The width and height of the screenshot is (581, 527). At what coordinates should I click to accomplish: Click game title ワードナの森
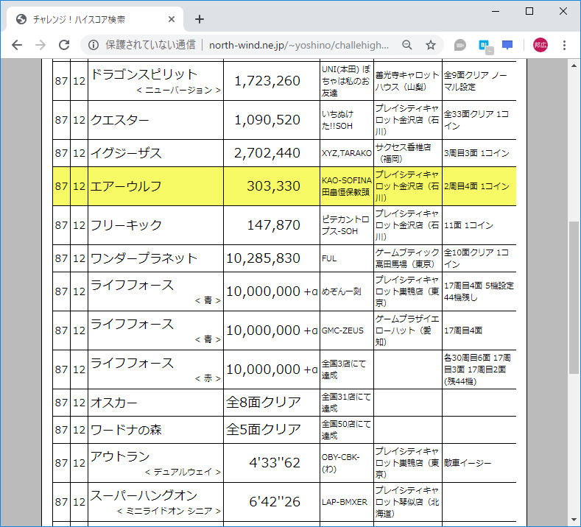(126, 430)
